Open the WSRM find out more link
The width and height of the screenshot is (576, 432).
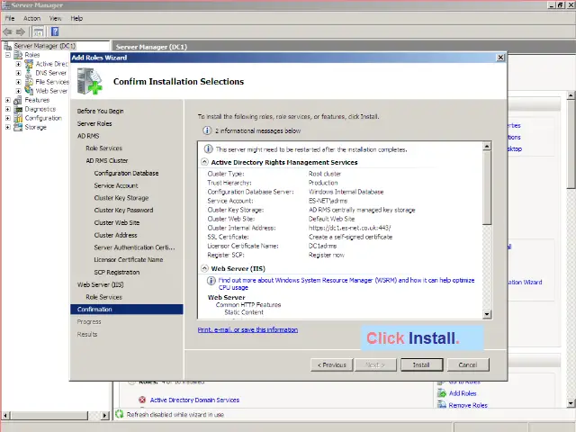pos(346,283)
